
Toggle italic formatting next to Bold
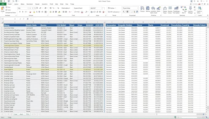(23, 12)
